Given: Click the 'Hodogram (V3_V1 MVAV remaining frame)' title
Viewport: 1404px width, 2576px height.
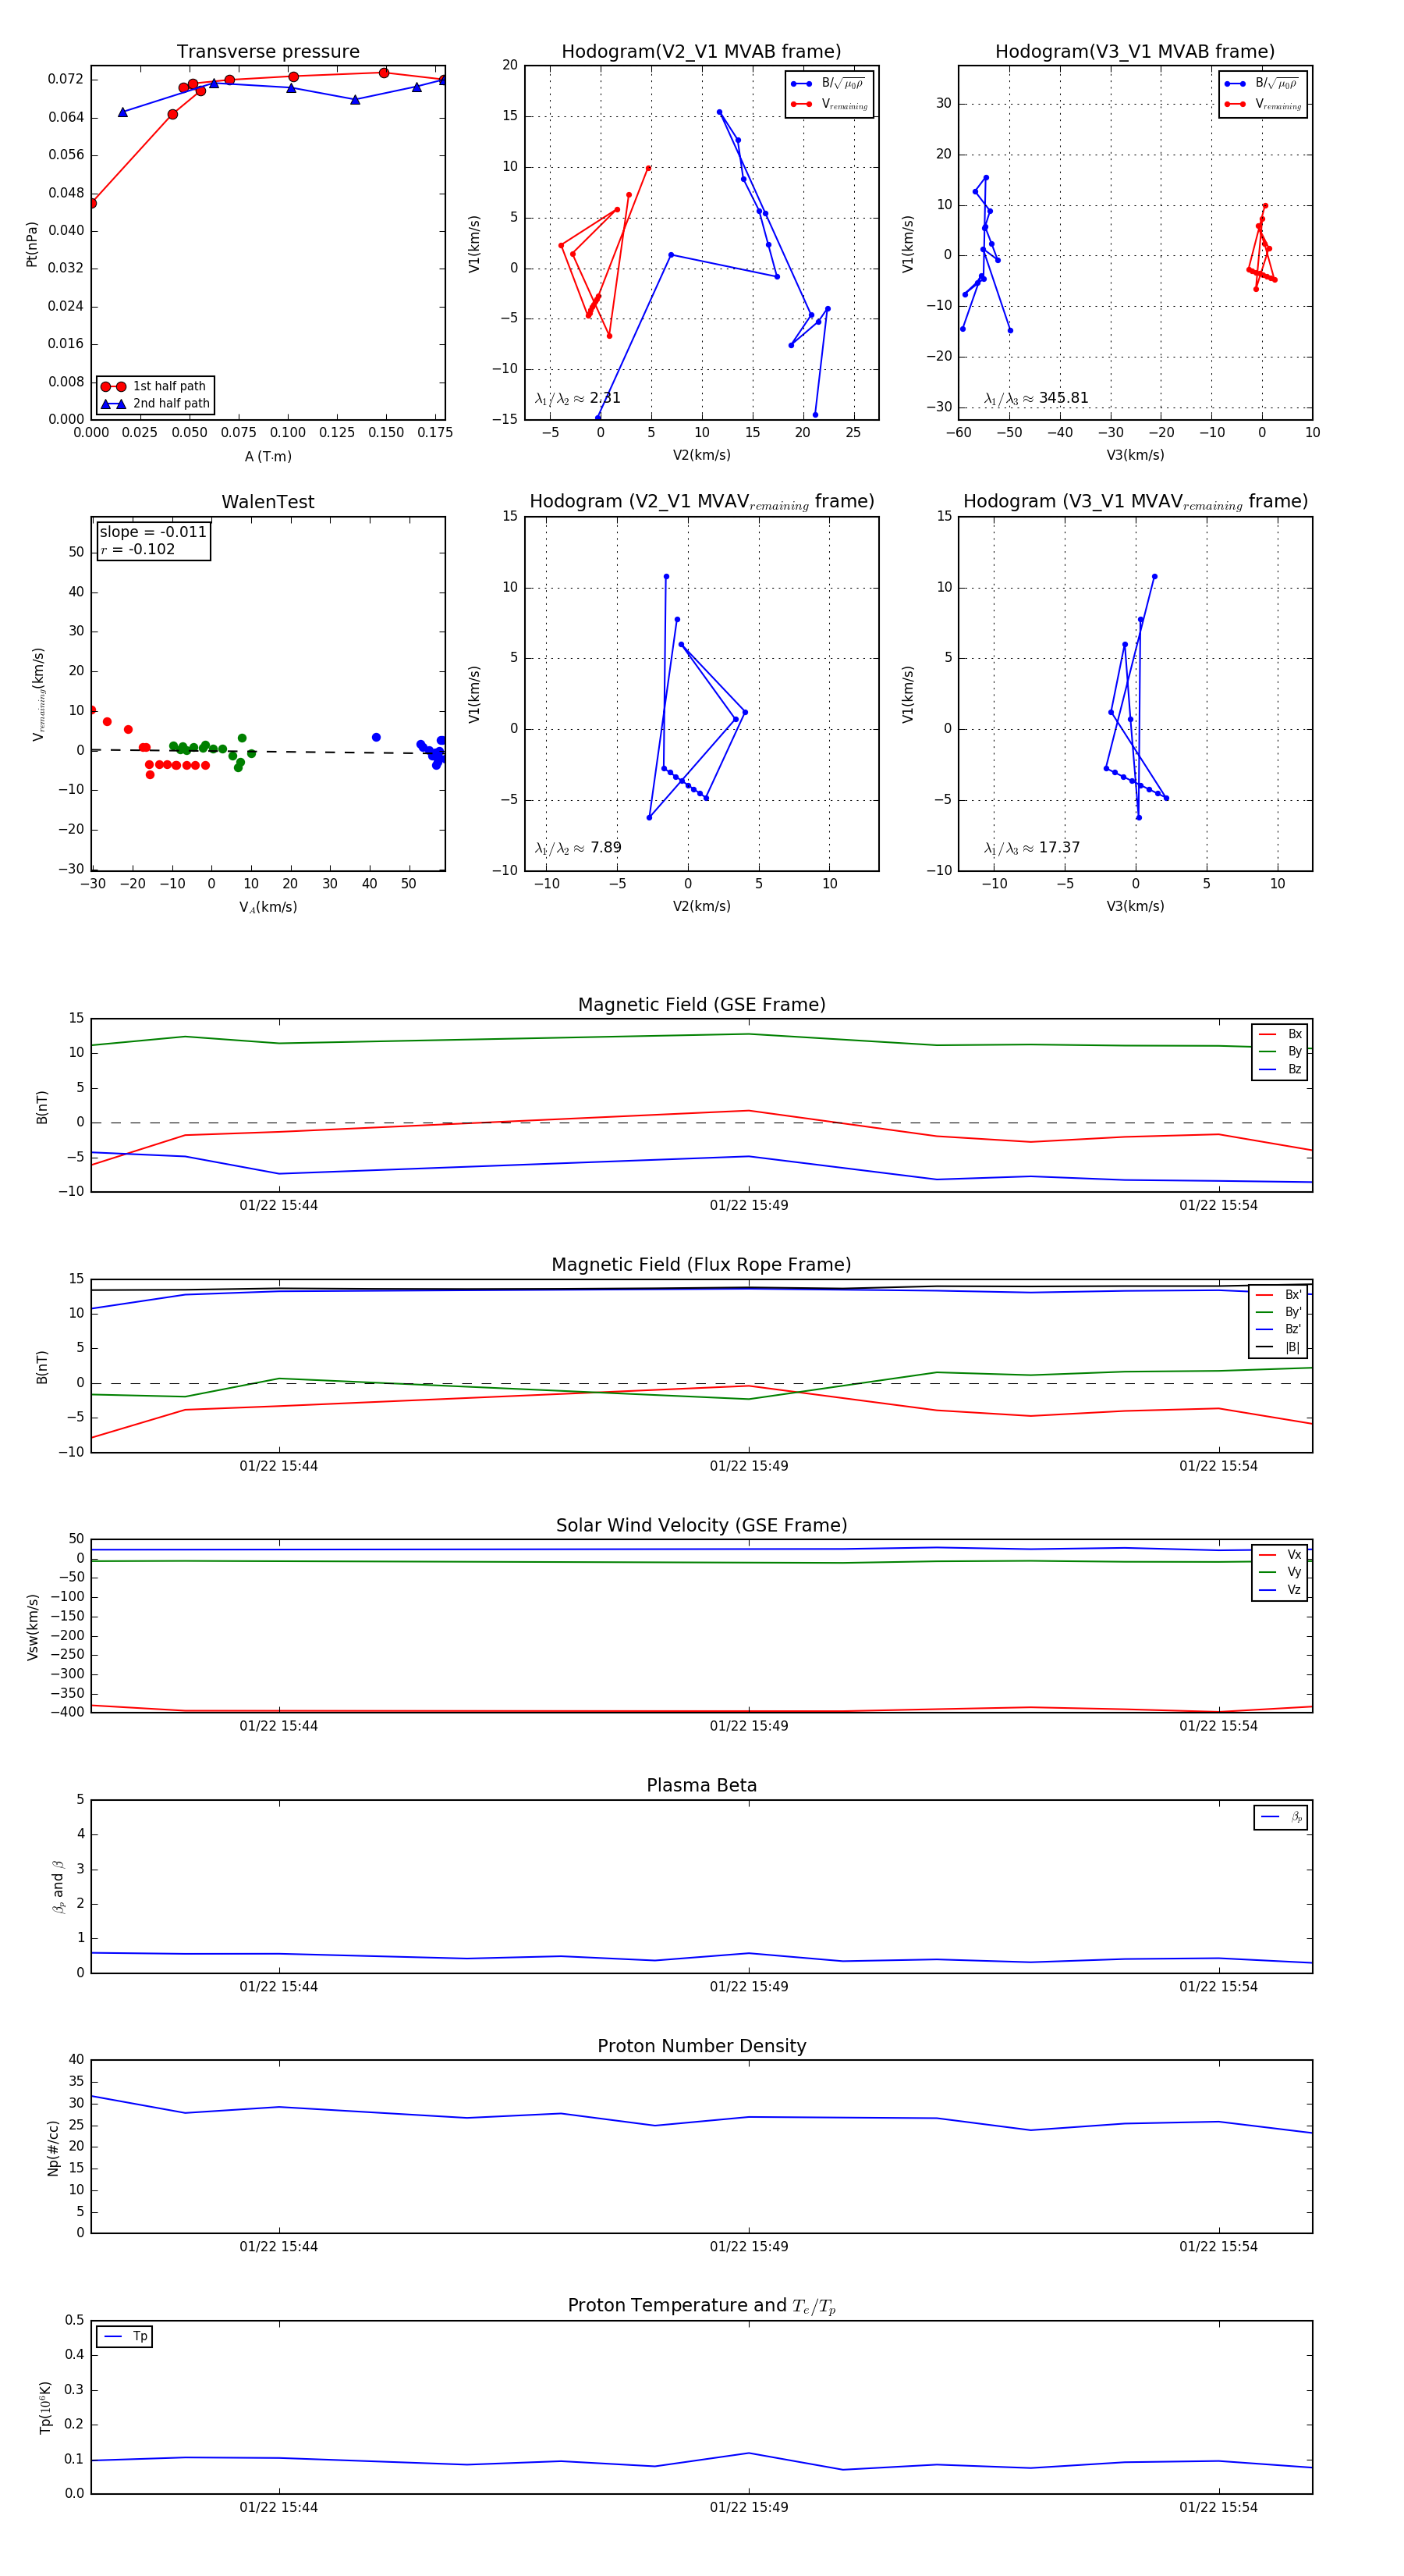Looking at the screenshot, I should [x=1135, y=502].
